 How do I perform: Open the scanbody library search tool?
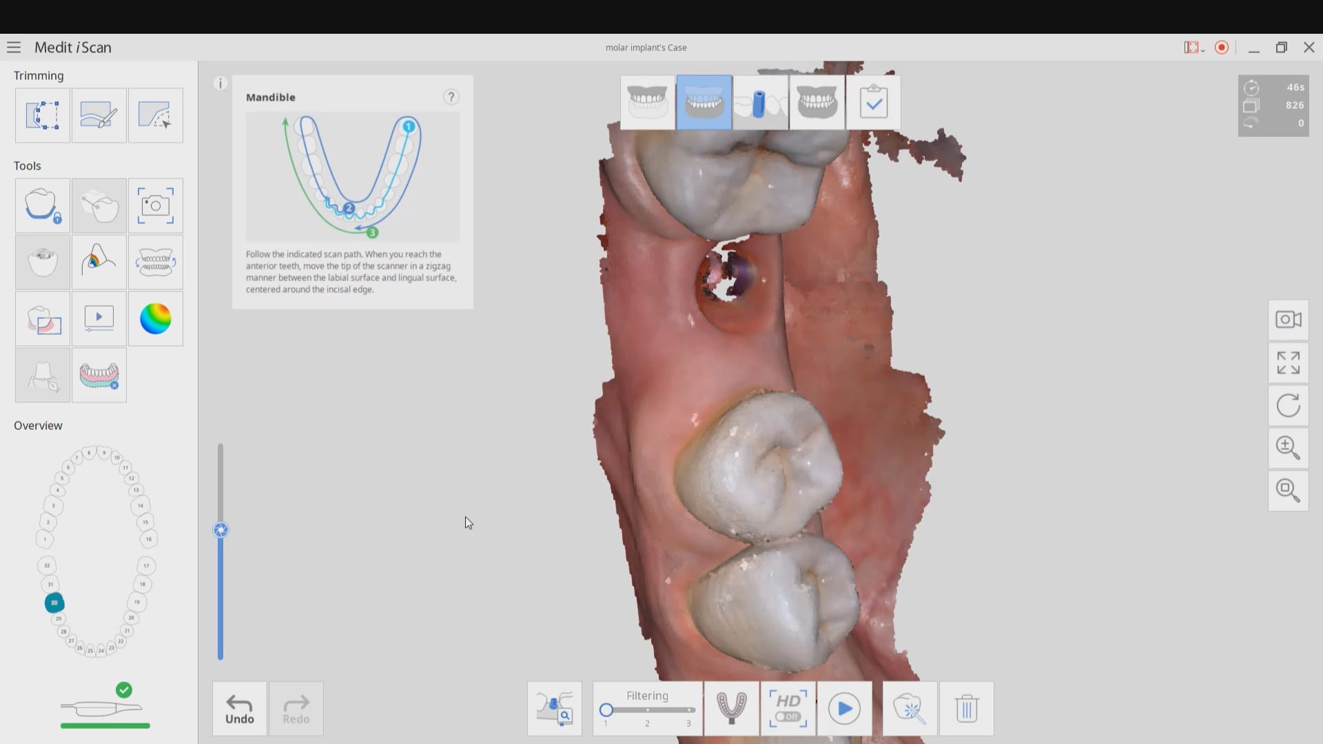point(555,709)
